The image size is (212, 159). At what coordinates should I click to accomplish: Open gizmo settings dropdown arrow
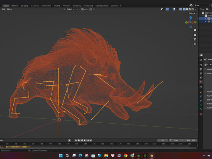point(170,9)
